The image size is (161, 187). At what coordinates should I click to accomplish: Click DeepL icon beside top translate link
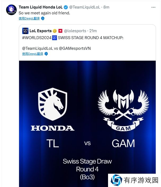point(43,18)
